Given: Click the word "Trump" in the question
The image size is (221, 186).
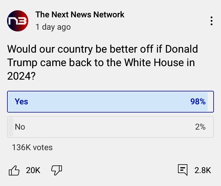Looking at the screenshot, I should (x=22, y=63).
